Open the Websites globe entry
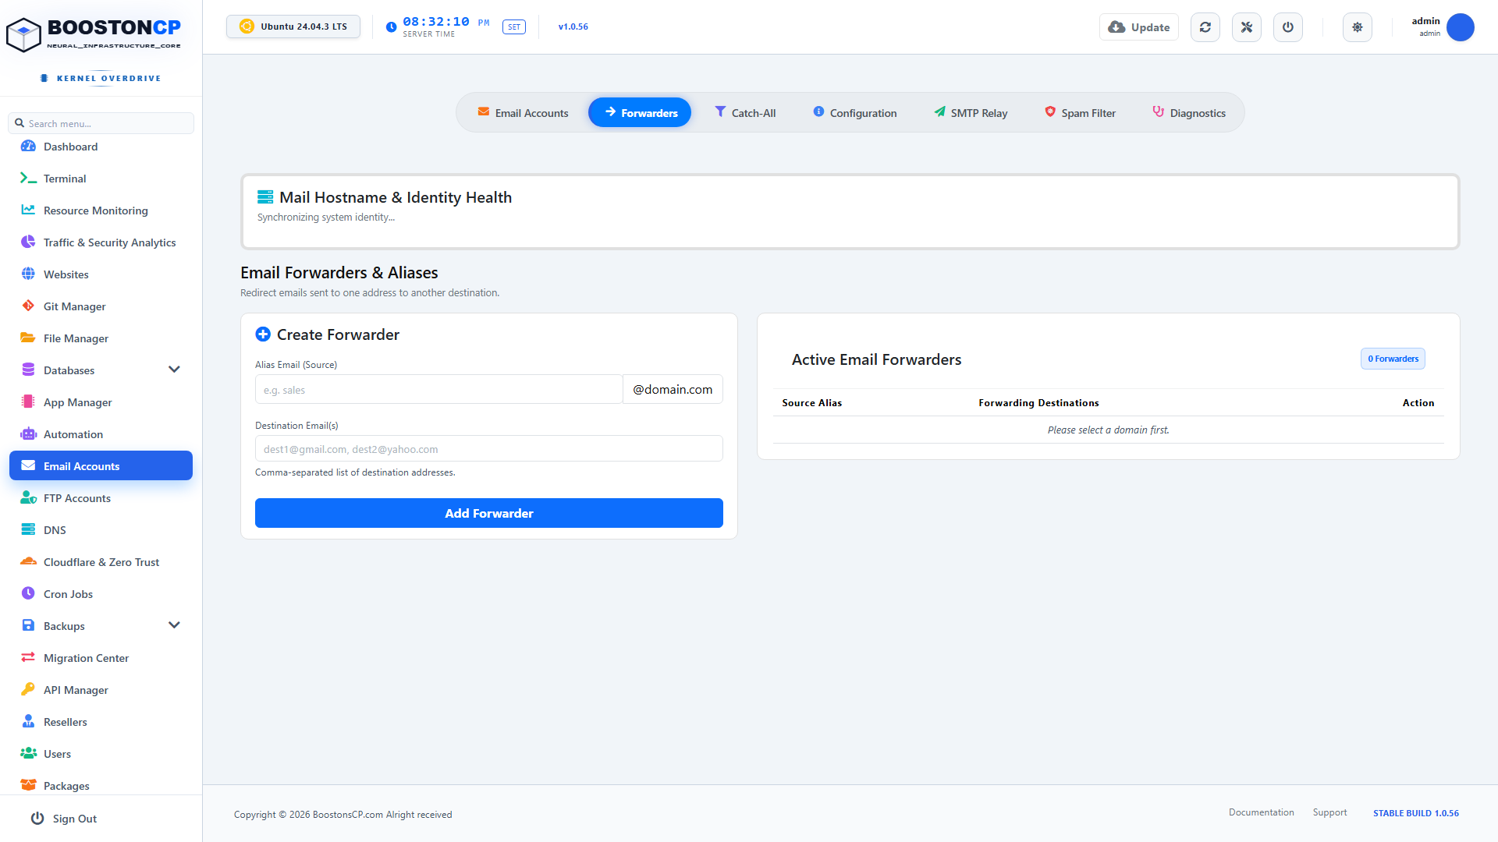Viewport: 1498px width, 842px height. point(101,274)
